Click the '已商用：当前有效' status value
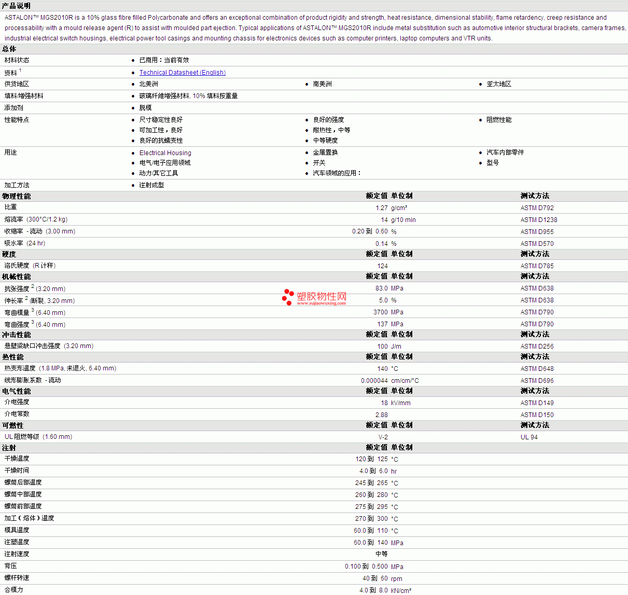Viewport: 628px width, 595px height. click(x=164, y=60)
